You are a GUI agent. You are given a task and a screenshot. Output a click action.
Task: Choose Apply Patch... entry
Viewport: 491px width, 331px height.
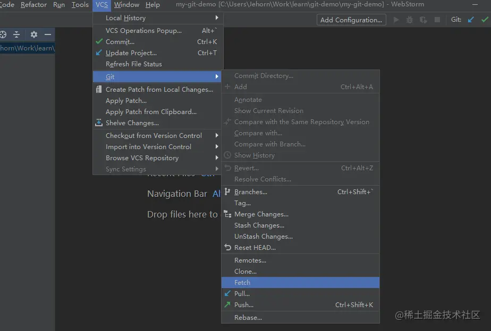coord(158,101)
